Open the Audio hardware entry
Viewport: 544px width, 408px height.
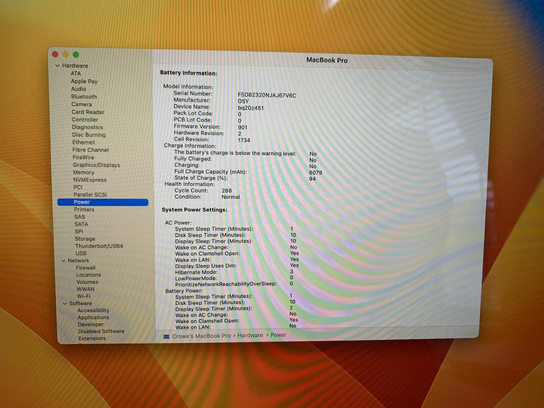click(79, 89)
